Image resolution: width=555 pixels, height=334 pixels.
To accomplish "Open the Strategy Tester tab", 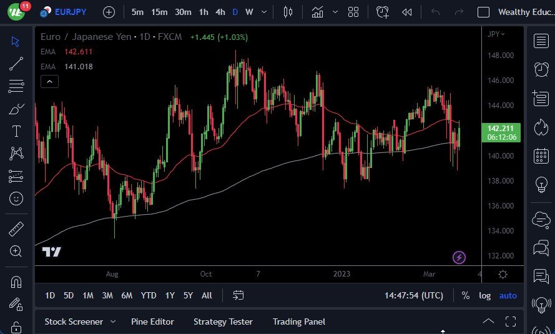I will pyautogui.click(x=223, y=322).
